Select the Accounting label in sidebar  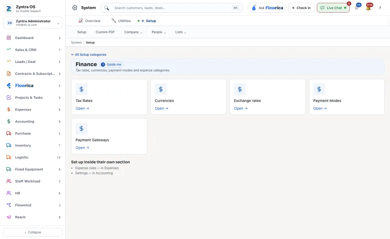point(25,122)
